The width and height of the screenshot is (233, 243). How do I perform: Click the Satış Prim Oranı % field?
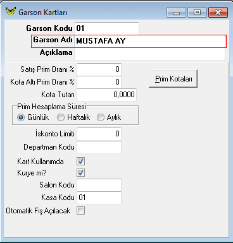tap(99, 69)
